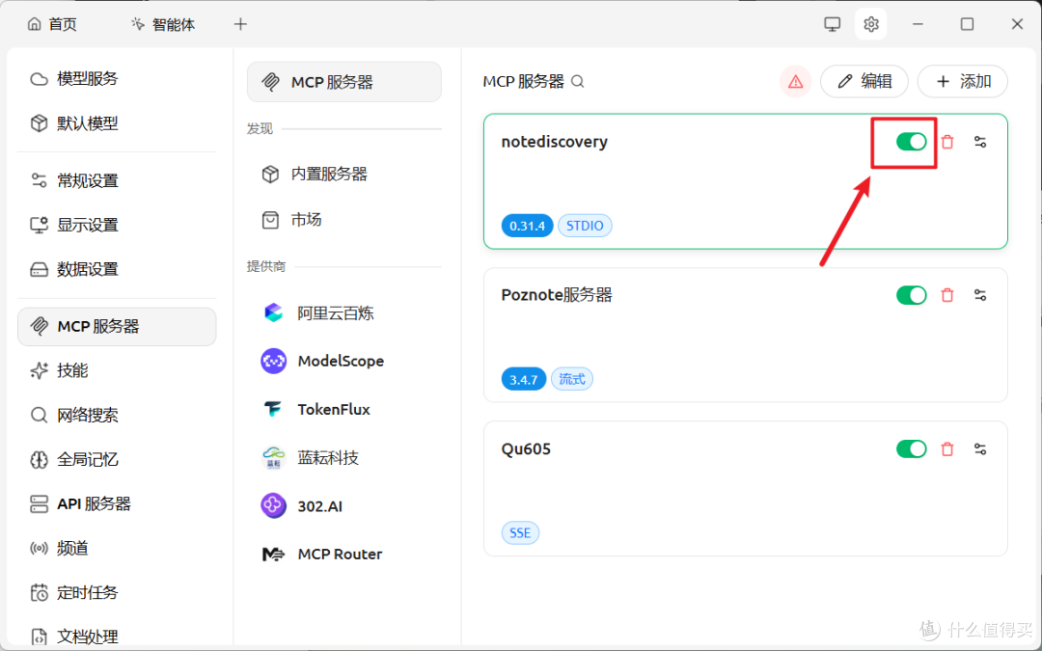The height and width of the screenshot is (651, 1042).
Task: Switch to the 智能体 tab
Action: [163, 24]
